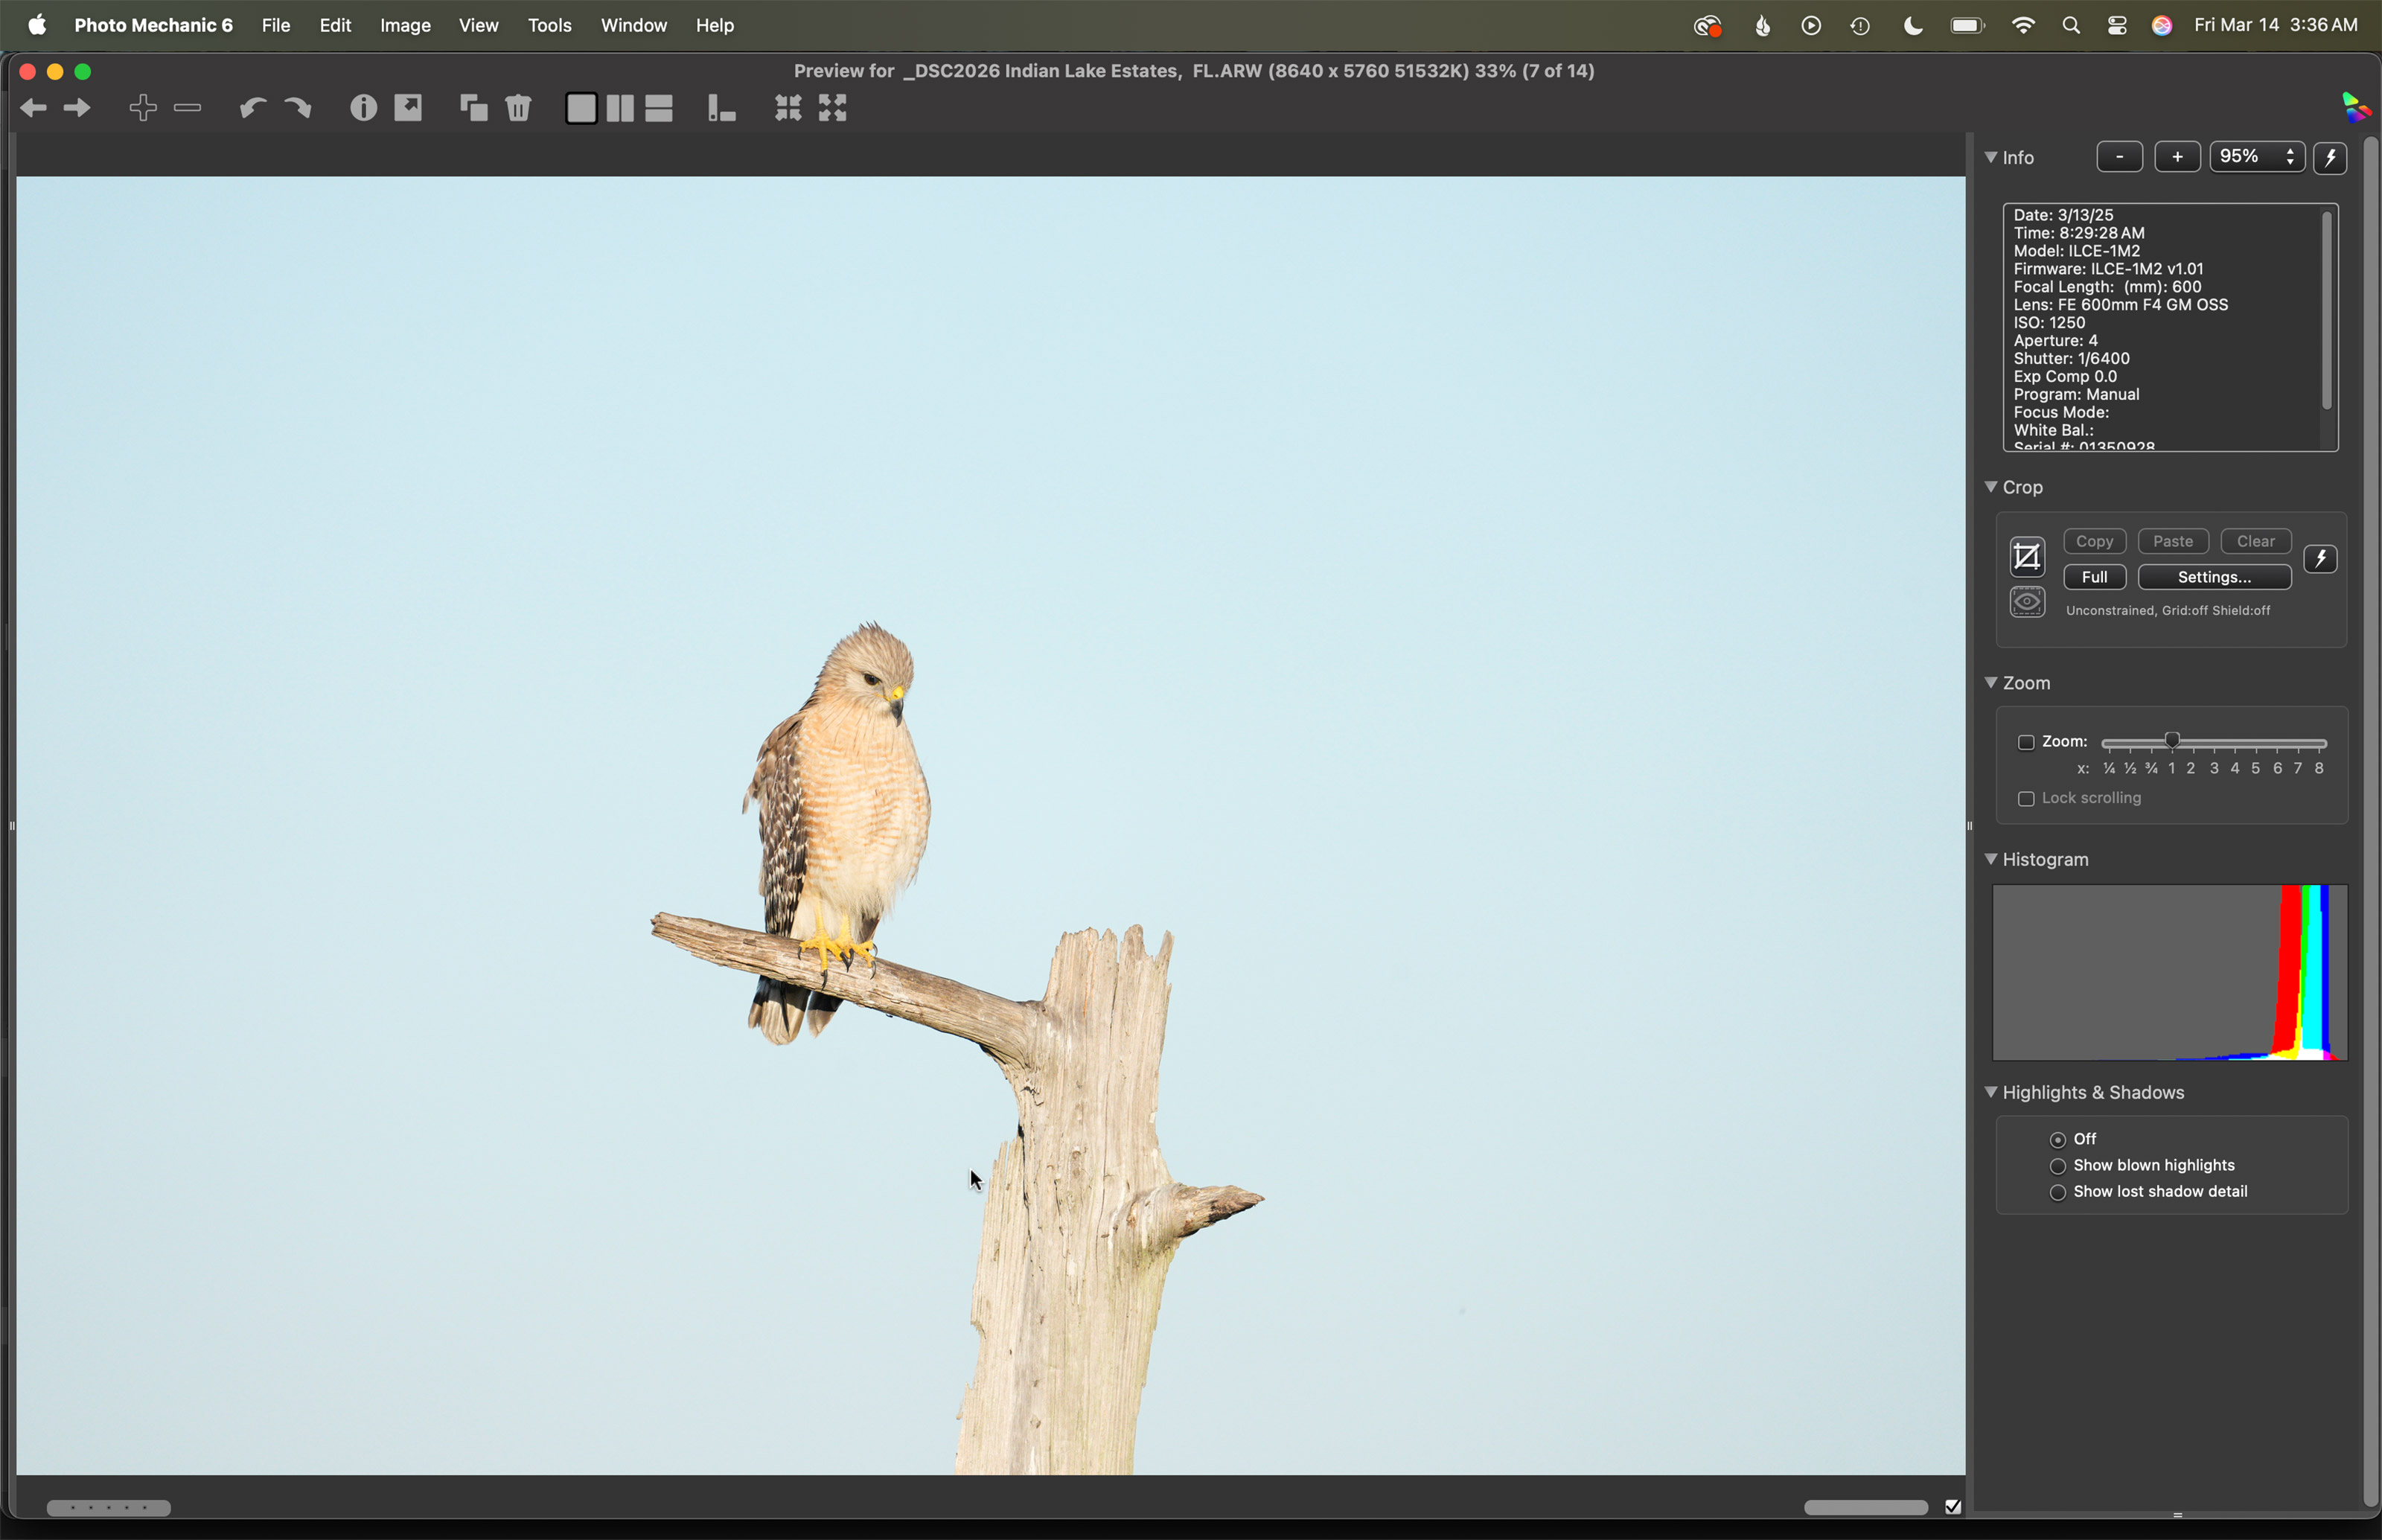Open the File menu
This screenshot has height=1540, width=2382.
[x=276, y=26]
